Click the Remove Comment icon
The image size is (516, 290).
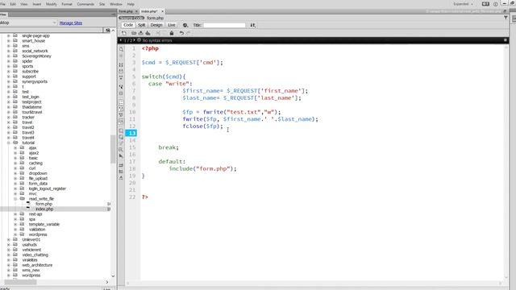pos(121,137)
